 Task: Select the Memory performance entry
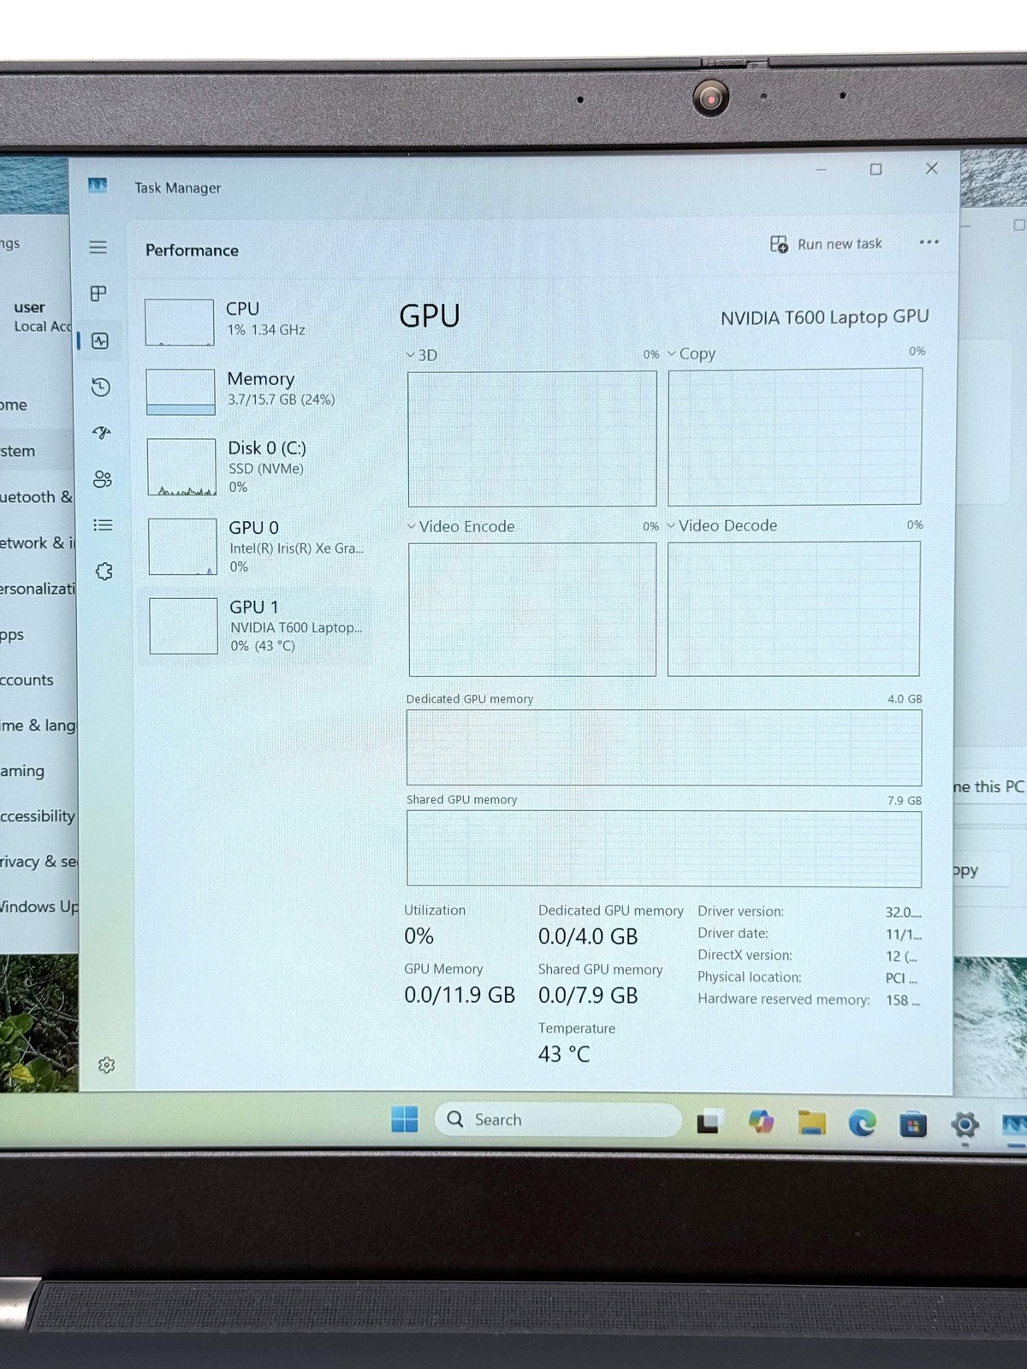tap(256, 391)
